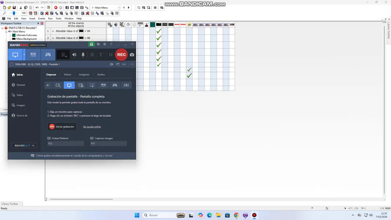
Task: Click the pause icon in Bandicam
Action: [x=110, y=55]
